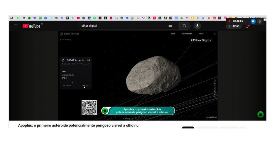Screen dimensions: 275x154
Task: Open the orange starburst on black bookmark
Action: [100, 18]
